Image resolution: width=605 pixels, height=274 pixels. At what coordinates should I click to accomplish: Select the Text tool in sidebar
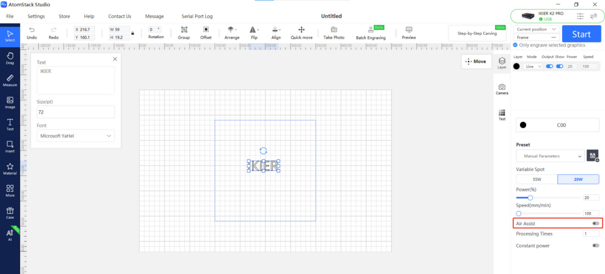[10, 124]
